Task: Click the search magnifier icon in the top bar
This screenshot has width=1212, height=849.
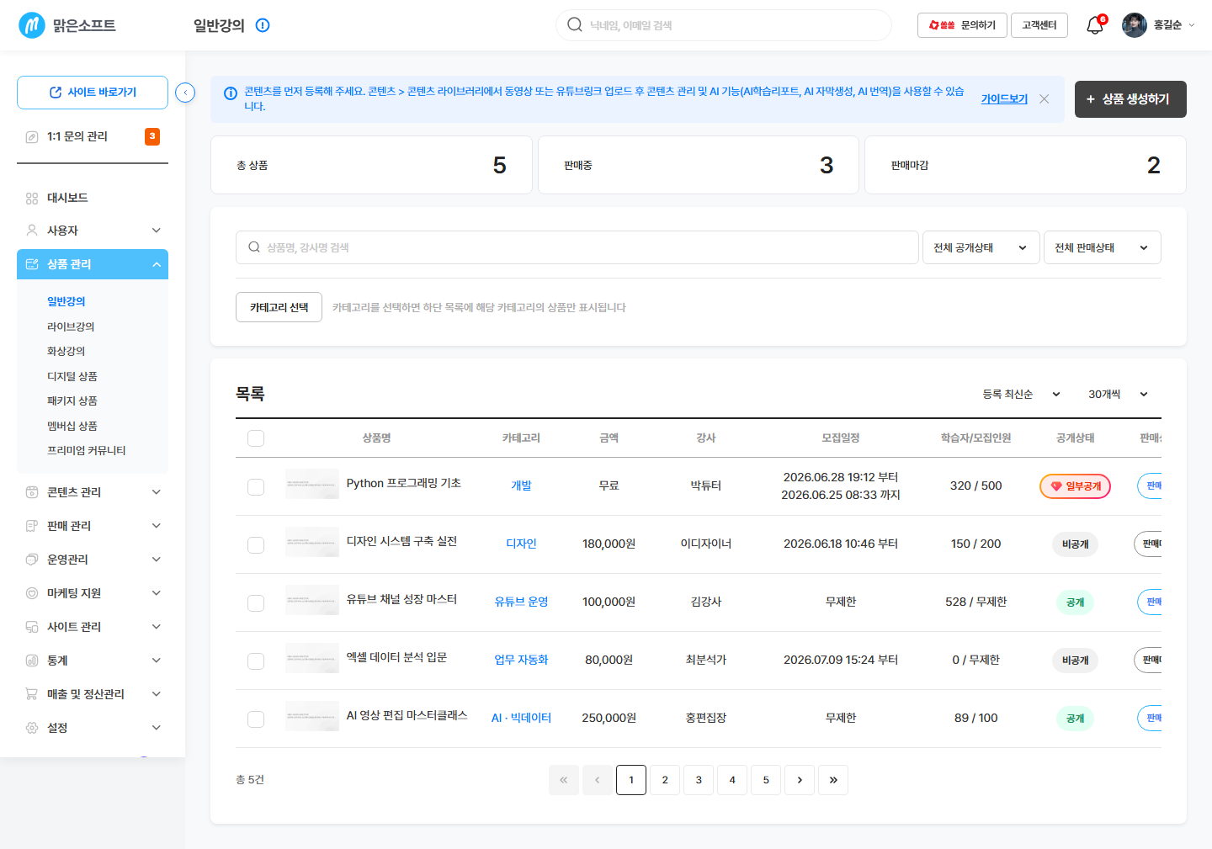Action: (575, 24)
